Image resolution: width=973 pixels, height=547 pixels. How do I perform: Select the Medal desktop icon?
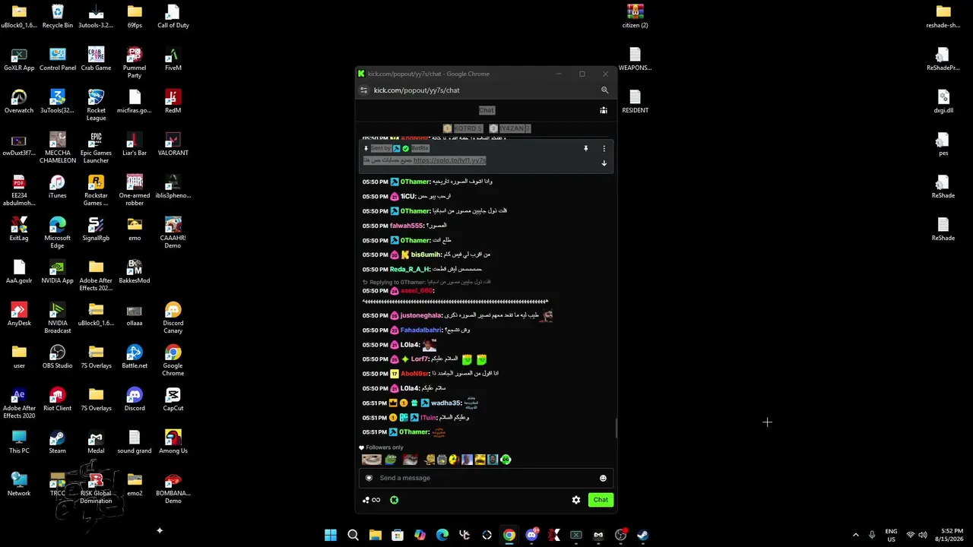pyautogui.click(x=96, y=442)
